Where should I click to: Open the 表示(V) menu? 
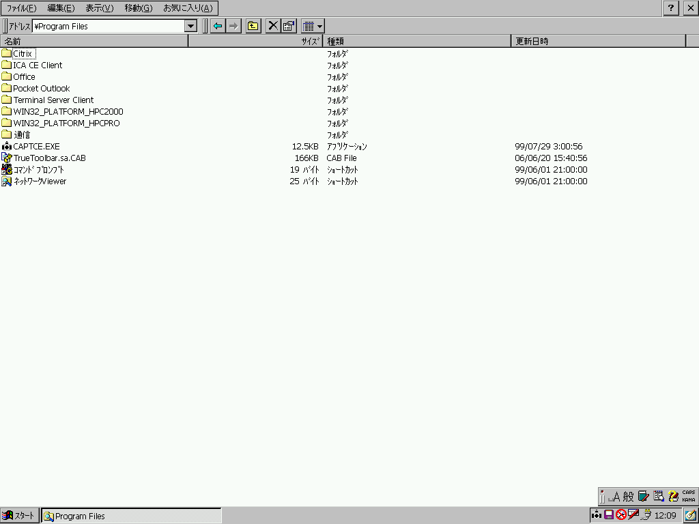100,8
